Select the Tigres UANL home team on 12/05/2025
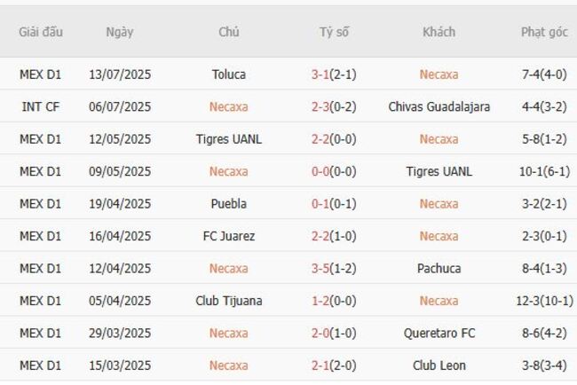This screenshot has height=385, width=577. click(229, 139)
